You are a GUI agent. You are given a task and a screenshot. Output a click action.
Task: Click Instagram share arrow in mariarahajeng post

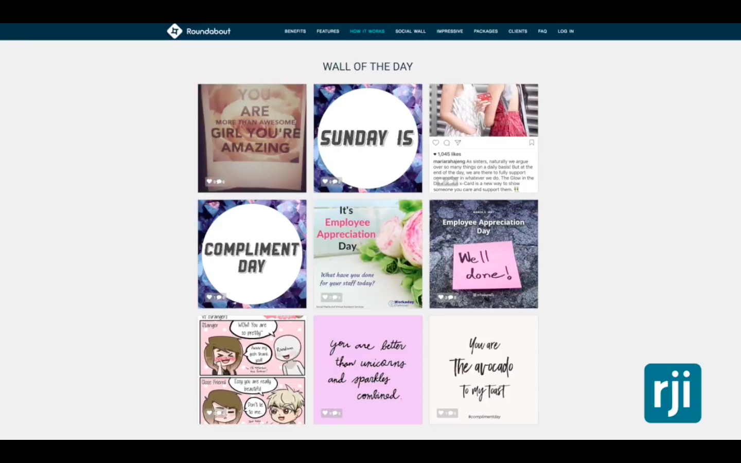tap(457, 143)
